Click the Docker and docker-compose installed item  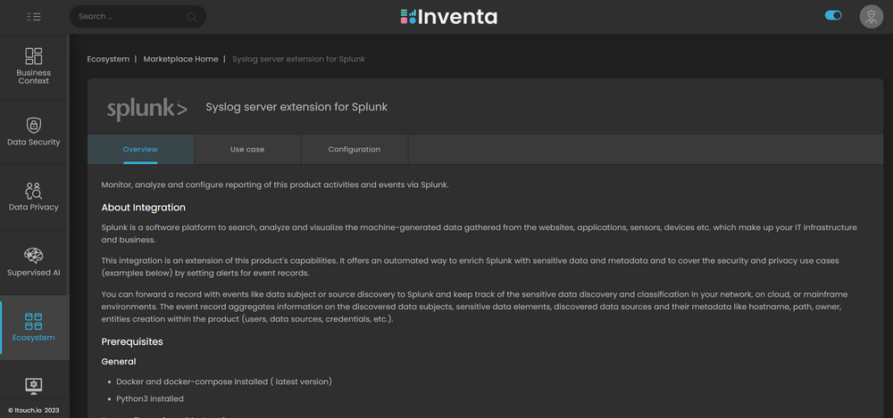pos(224,381)
